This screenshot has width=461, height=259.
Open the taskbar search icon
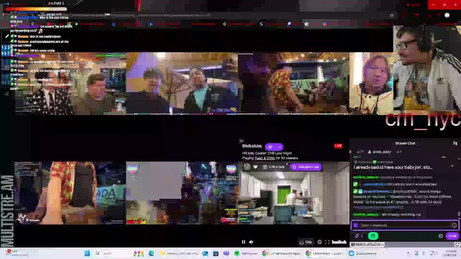click(x=97, y=254)
